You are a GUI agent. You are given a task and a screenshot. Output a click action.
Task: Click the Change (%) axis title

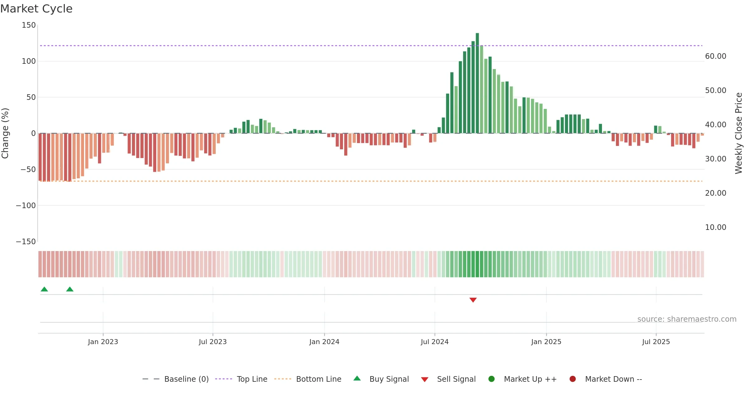[x=5, y=133]
